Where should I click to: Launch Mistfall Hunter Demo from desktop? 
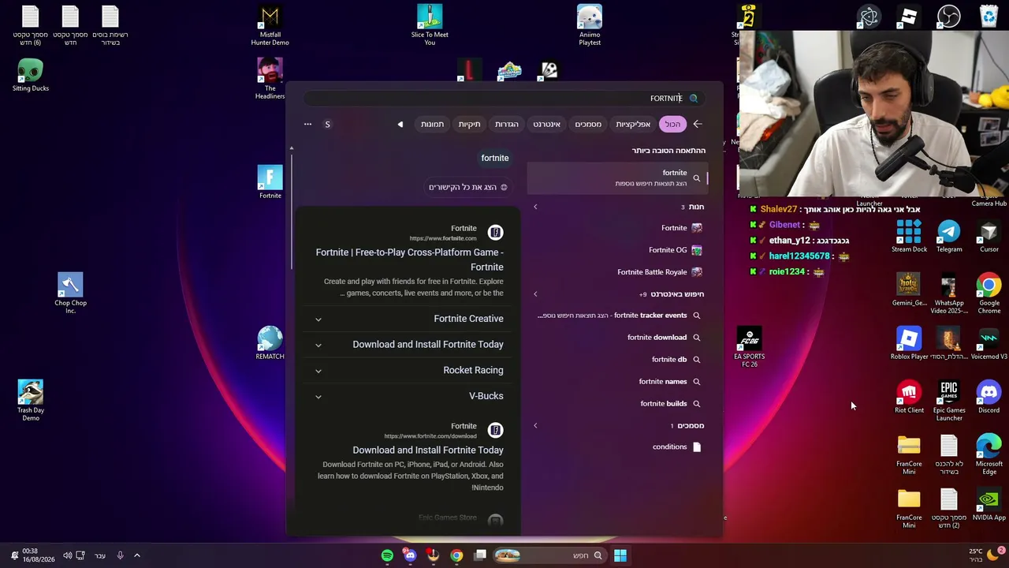pos(270,25)
